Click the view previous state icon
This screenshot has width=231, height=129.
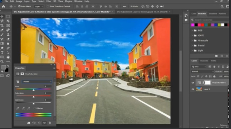pyautogui.click(x=34, y=123)
